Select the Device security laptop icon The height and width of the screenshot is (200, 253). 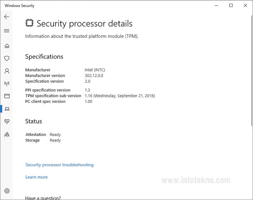coord(7,109)
